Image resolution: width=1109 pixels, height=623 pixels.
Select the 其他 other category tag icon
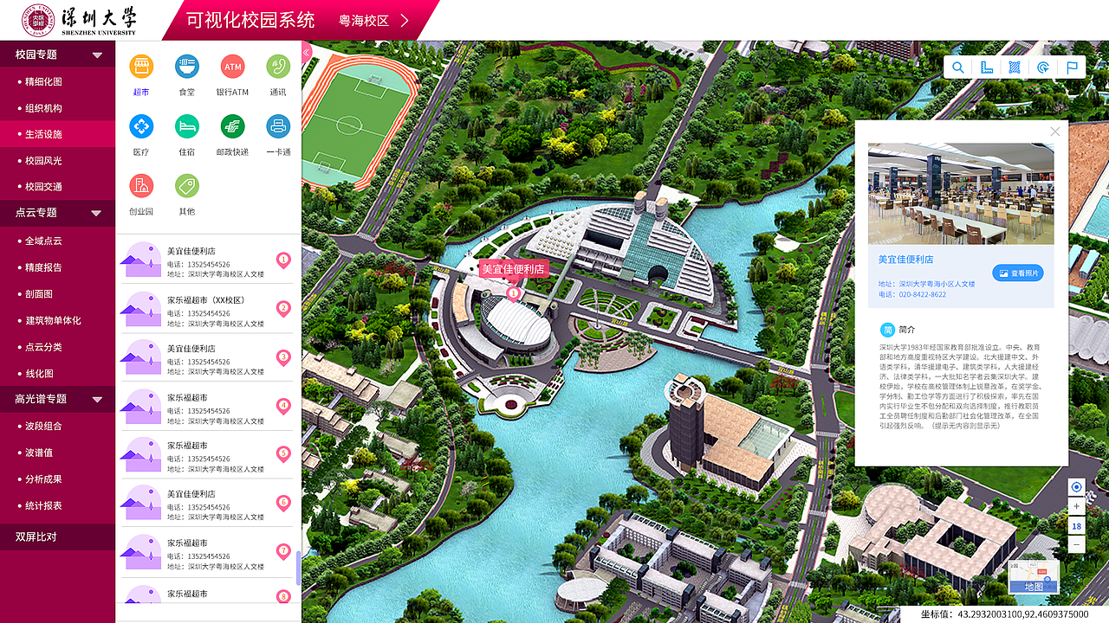point(186,185)
